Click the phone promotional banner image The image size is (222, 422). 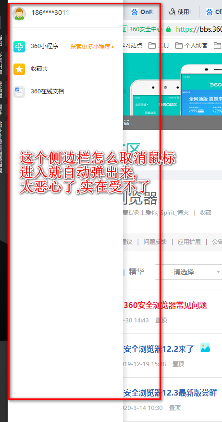(x=173, y=84)
